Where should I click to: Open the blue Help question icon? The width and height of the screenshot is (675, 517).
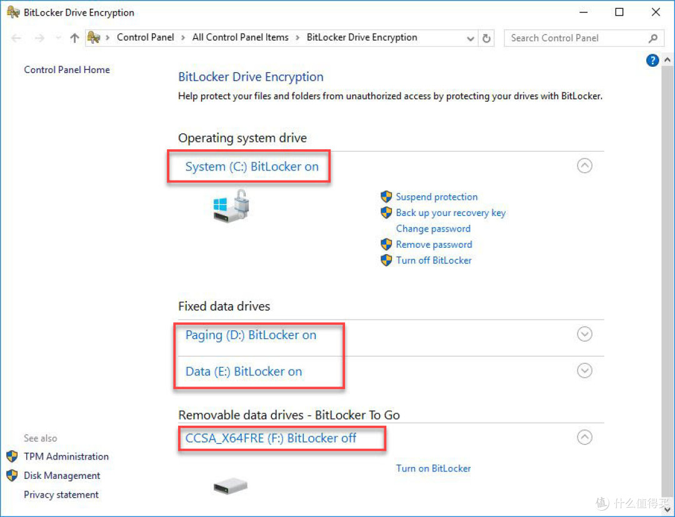click(x=652, y=60)
